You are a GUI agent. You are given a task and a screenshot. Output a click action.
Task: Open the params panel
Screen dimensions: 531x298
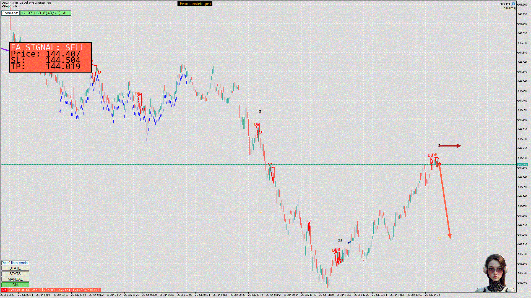click(509, 8)
